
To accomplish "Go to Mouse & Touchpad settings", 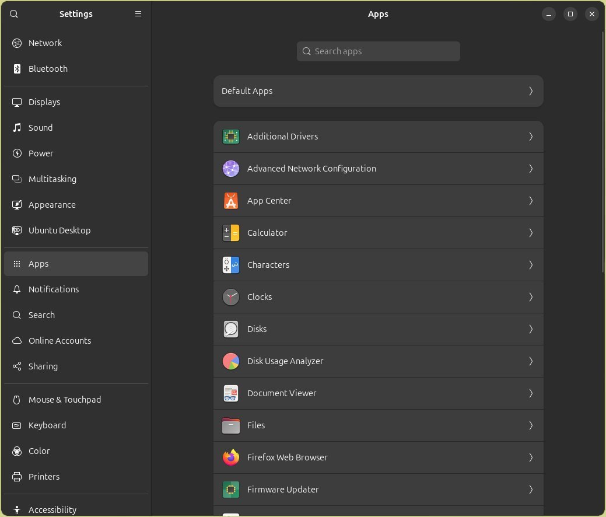I will [64, 400].
